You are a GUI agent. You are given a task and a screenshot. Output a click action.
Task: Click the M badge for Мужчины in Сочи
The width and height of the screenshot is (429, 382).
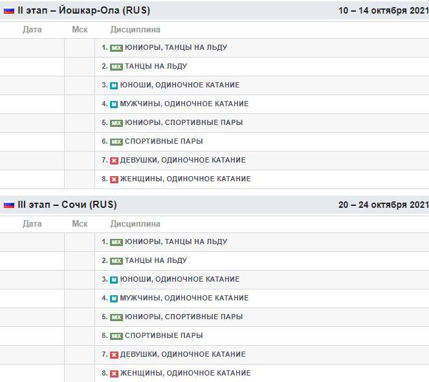(114, 298)
